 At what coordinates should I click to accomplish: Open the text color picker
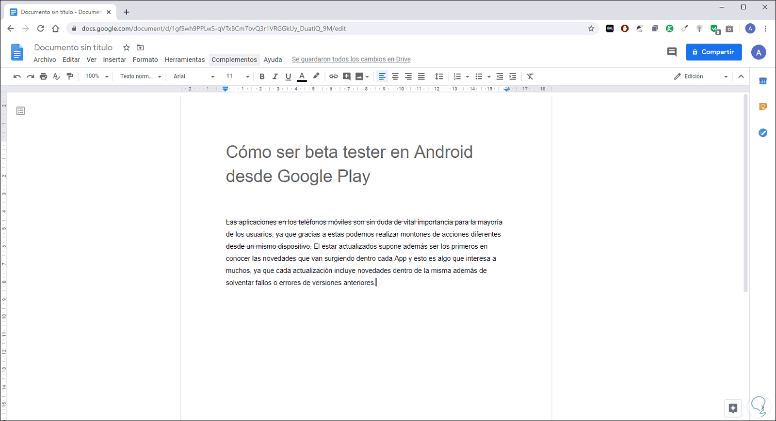302,76
